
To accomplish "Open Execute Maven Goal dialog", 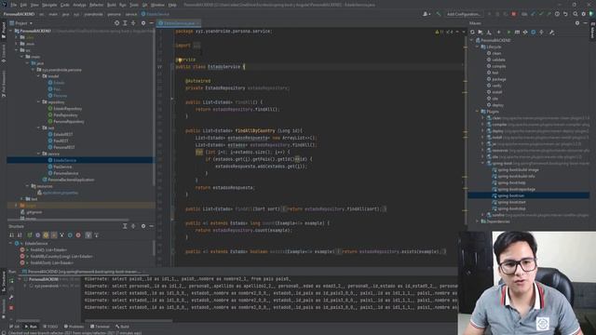I will coord(517,33).
